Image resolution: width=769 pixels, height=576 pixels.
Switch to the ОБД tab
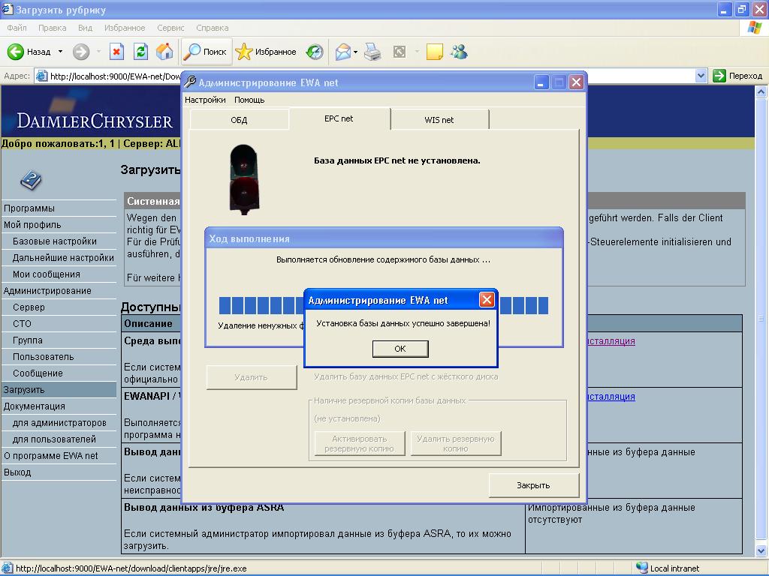coord(239,120)
